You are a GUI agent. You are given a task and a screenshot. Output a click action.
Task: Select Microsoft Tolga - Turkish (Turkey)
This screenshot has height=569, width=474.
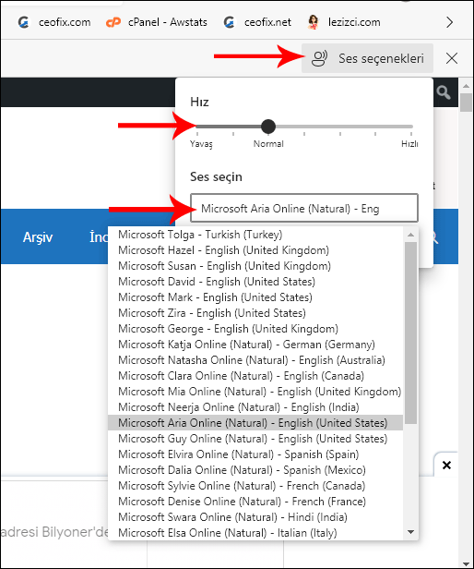click(255, 235)
